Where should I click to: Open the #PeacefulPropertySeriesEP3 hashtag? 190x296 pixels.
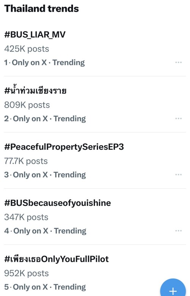[64, 147]
